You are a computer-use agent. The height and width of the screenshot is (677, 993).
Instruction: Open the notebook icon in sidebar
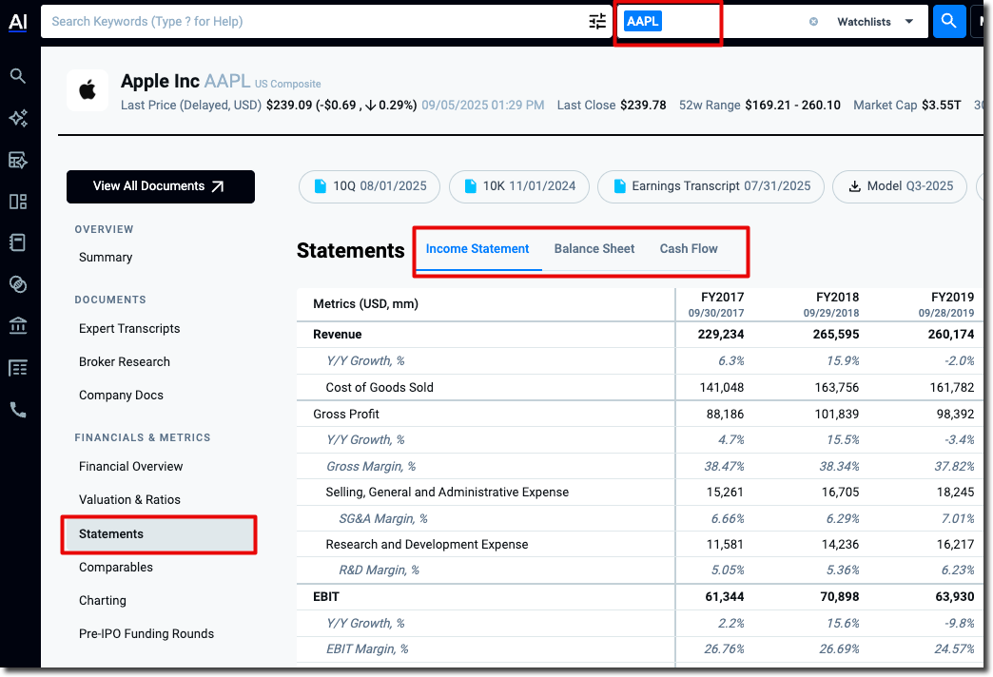pos(18,242)
